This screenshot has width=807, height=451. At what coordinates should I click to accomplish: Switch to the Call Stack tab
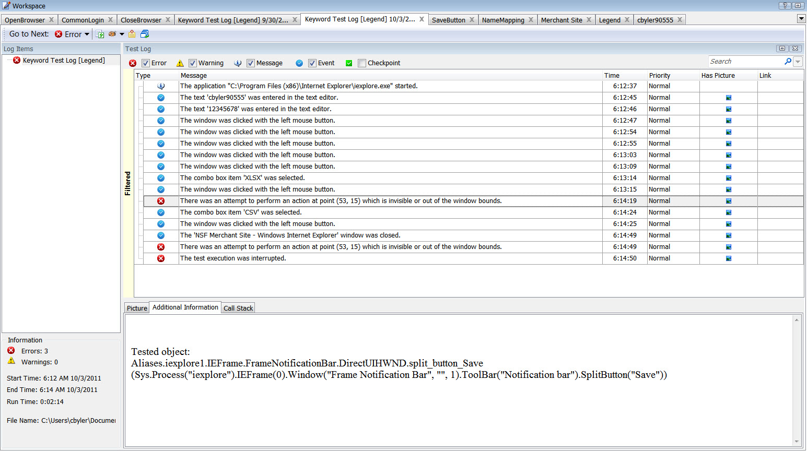[238, 308]
